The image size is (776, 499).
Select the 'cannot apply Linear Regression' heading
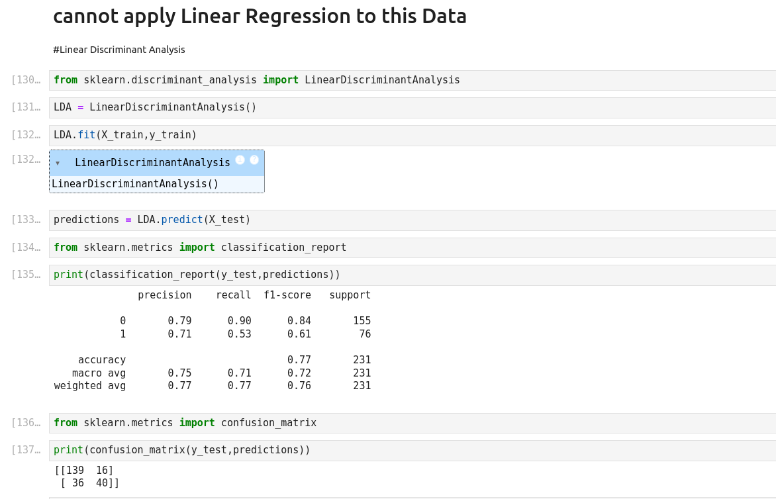260,16
